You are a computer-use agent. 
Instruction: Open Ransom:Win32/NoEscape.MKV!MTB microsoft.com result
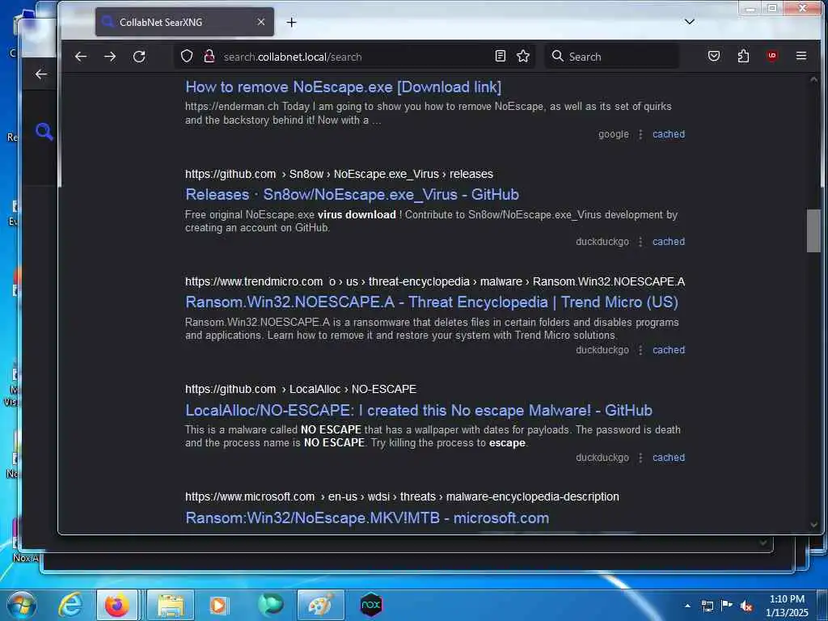coord(367,518)
